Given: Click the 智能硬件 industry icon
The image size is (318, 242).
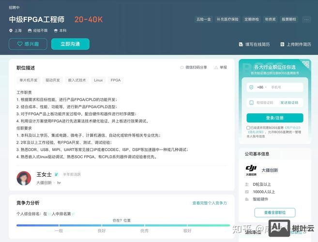Looking at the screenshot, I should tap(247, 199).
